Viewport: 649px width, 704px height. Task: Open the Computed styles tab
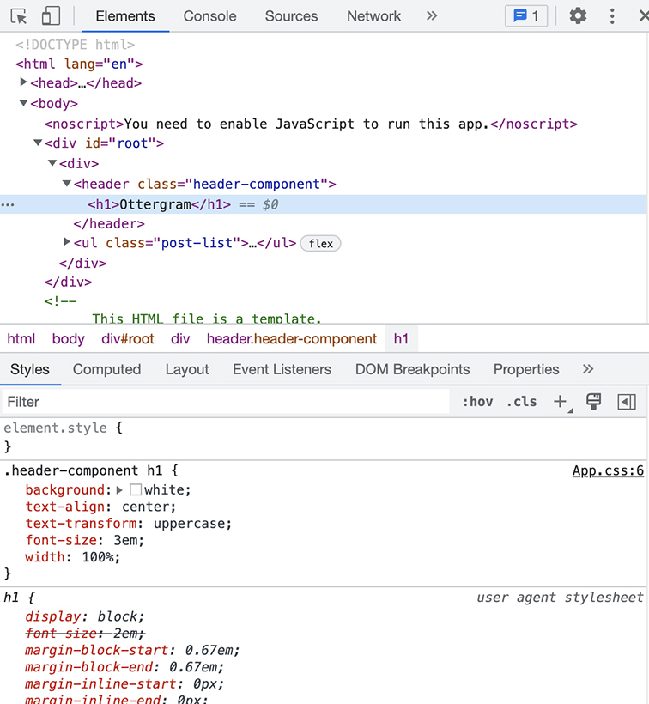tap(106, 369)
